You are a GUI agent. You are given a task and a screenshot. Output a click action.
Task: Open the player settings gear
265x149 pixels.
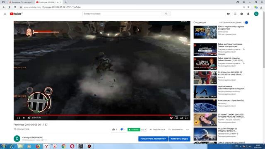click(171, 118)
